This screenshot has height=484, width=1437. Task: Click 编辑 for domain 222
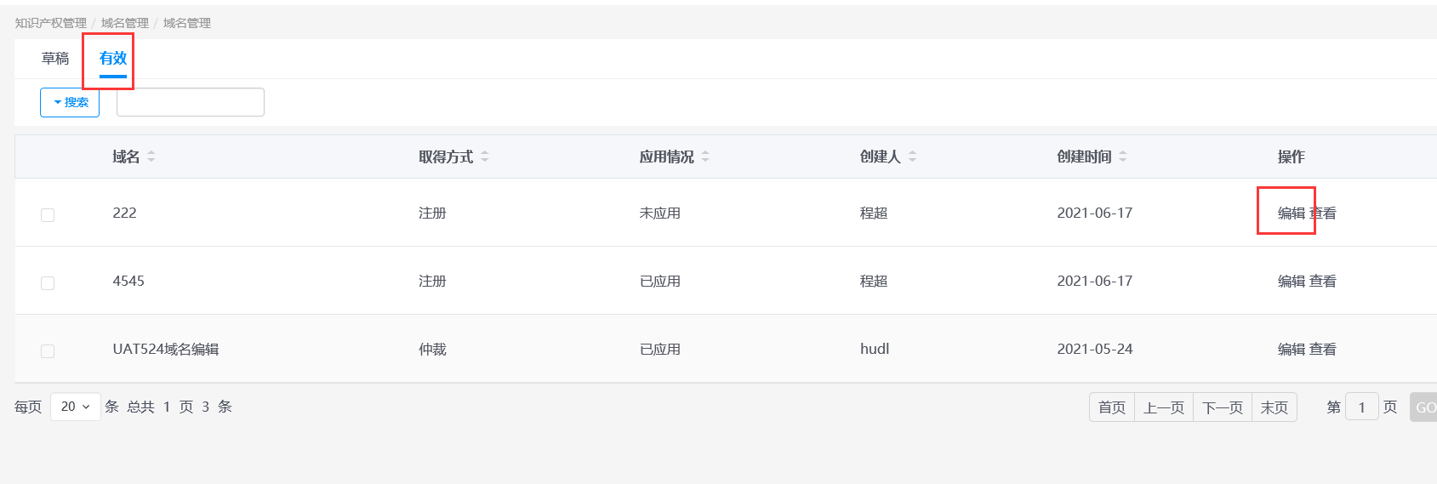(1291, 214)
